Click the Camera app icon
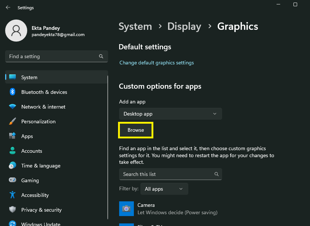Image resolution: width=310 pixels, height=226 pixels. tap(127, 209)
